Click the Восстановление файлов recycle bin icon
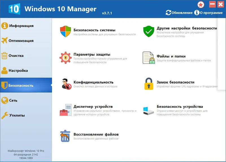The height and width of the screenshot is (162, 226). point(65,136)
